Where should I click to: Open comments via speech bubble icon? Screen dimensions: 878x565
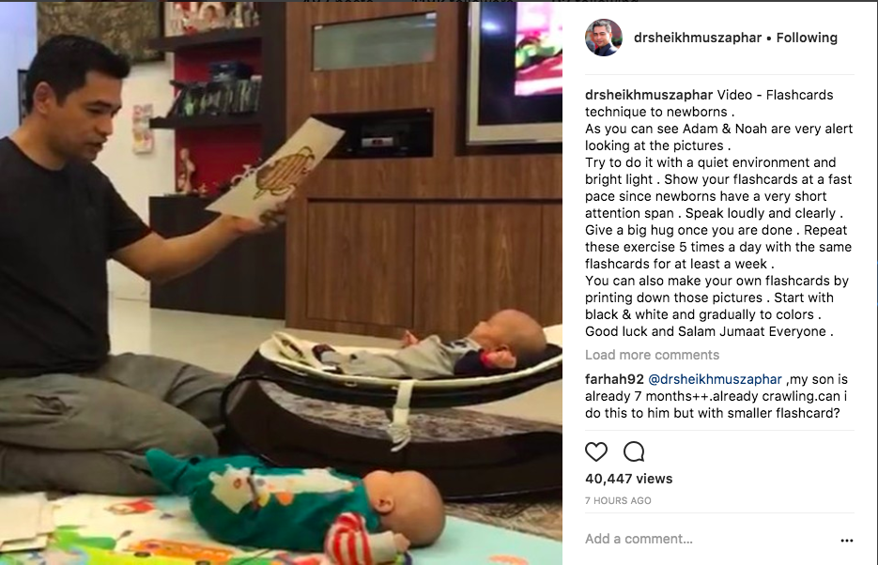634,451
